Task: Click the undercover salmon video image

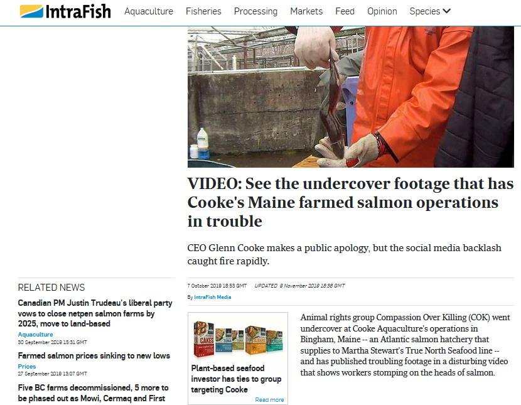Action: click(x=350, y=97)
